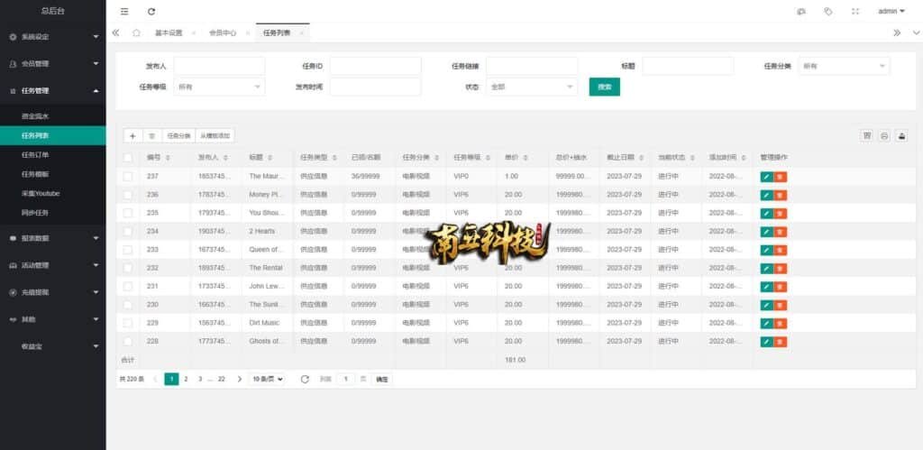Click the refresh icon in top bar
Screen dimensions: 923x450
151,11
